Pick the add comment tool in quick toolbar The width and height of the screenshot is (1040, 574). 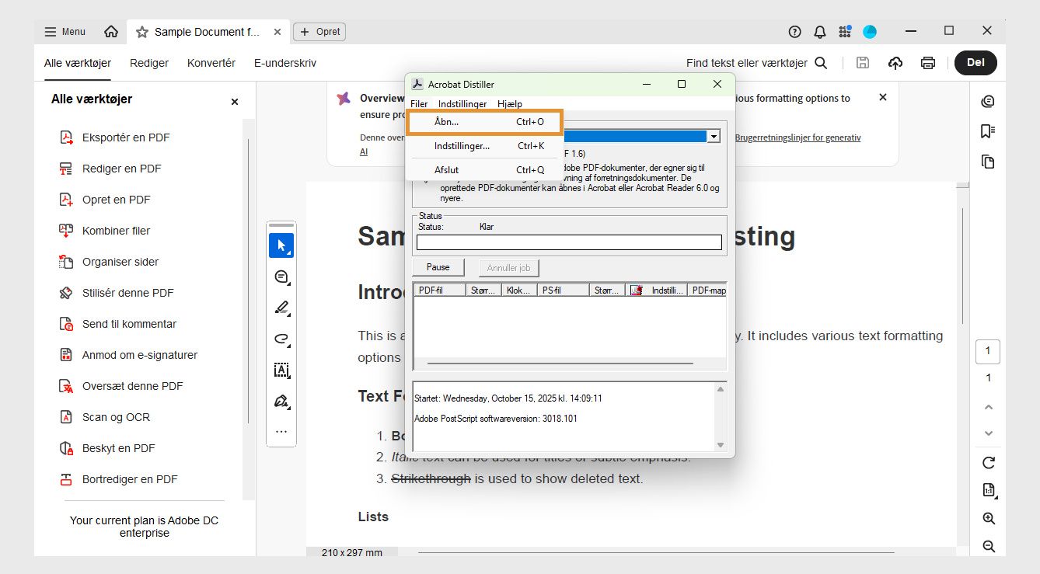281,277
